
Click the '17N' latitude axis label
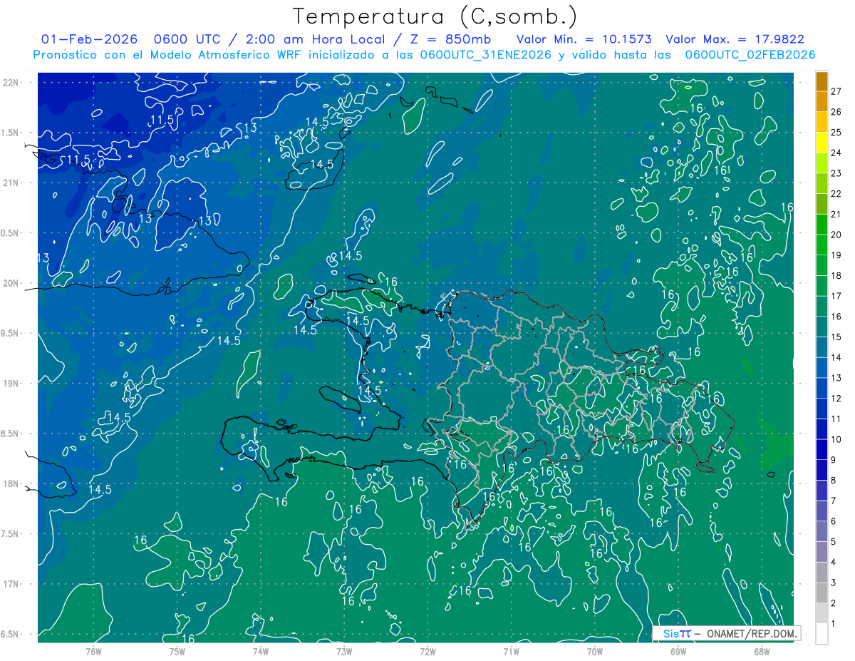(10, 584)
